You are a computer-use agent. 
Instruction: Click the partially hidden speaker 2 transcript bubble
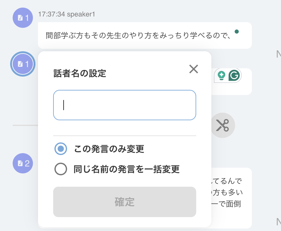232,198
